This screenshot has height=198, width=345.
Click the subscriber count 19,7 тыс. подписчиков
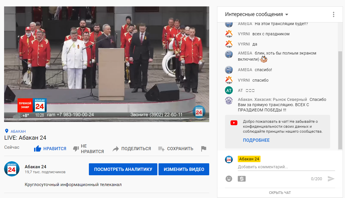coord(45,172)
